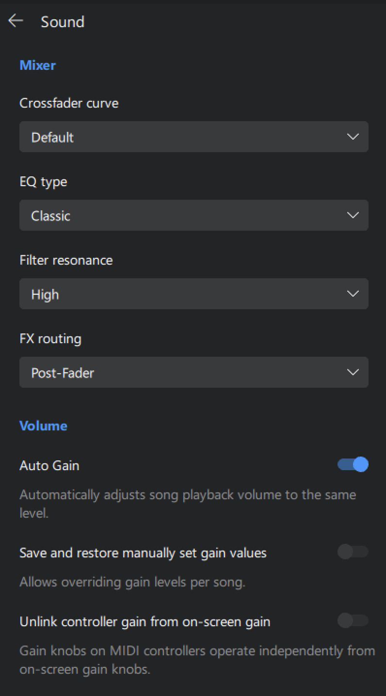
Task: Click the Sound page title
Action: (x=63, y=21)
